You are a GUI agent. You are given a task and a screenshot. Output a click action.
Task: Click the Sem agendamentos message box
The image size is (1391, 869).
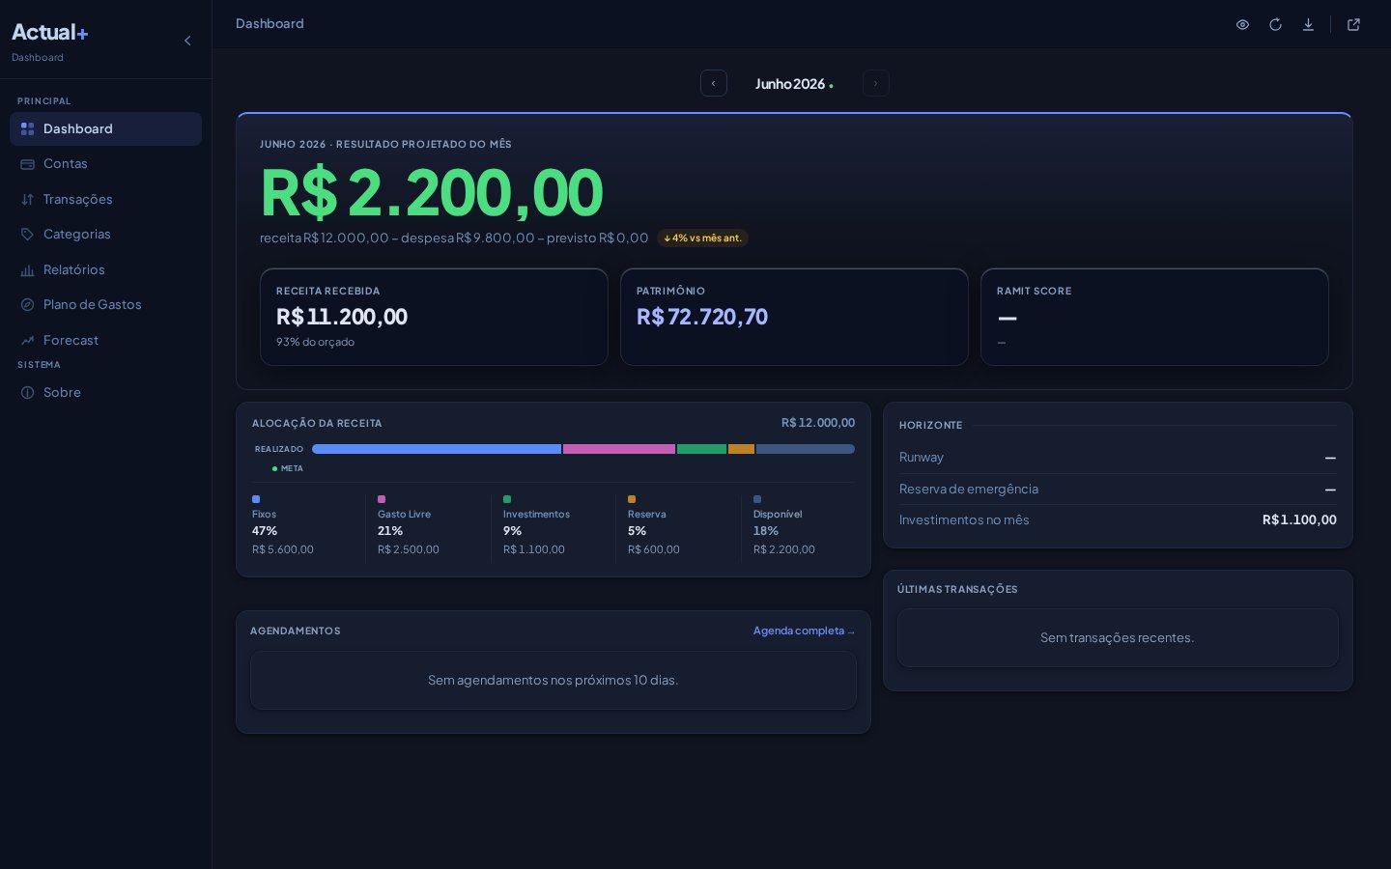click(x=554, y=681)
